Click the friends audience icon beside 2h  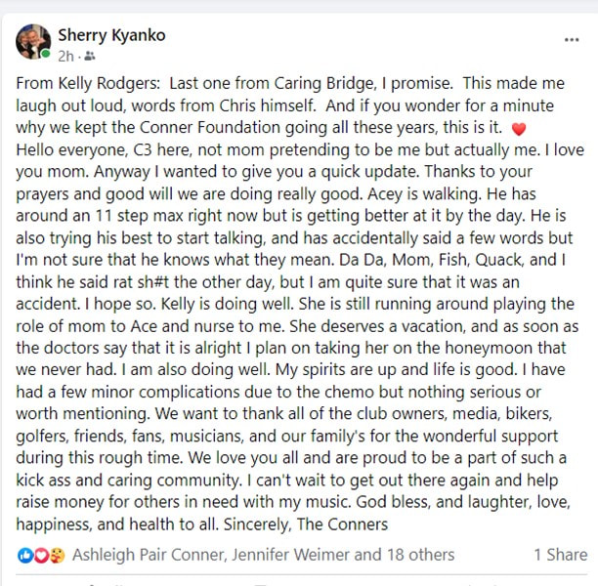click(89, 57)
